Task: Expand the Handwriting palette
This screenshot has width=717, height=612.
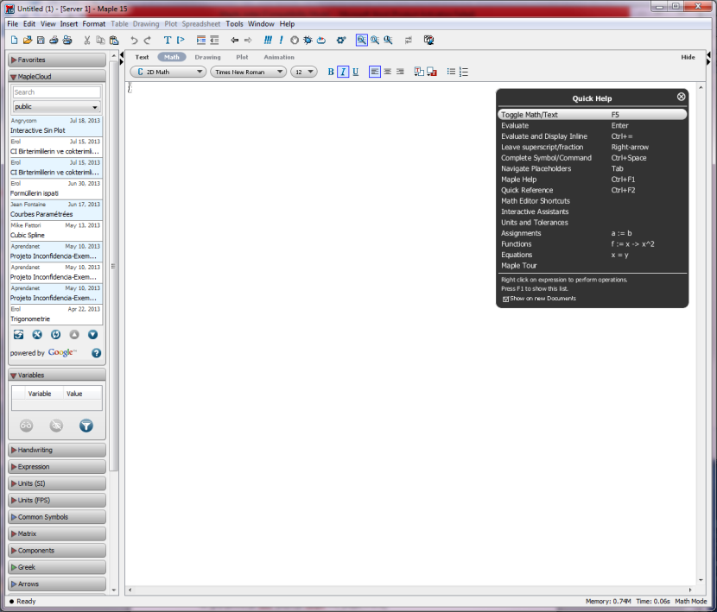Action: [x=57, y=451]
